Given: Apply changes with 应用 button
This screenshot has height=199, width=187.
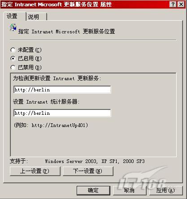Looking at the screenshot, I should click(x=165, y=190).
